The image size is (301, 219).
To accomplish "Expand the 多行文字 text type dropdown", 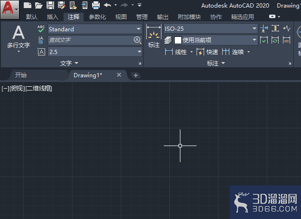I will [x=19, y=51].
